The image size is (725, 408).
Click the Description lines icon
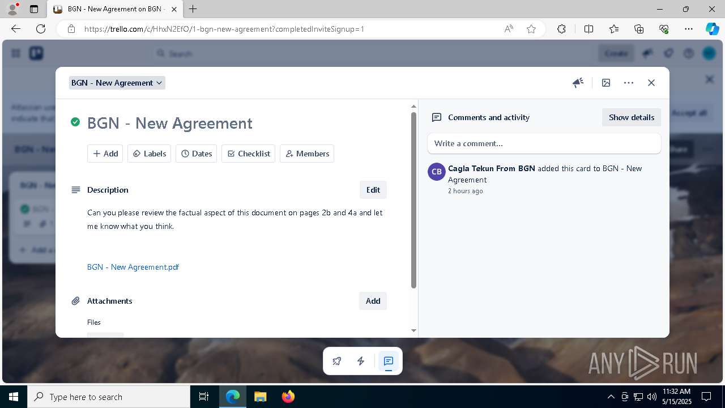point(75,190)
